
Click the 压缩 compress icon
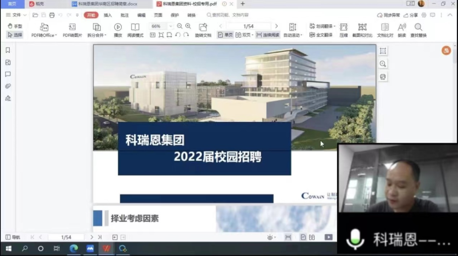[x=343, y=28]
